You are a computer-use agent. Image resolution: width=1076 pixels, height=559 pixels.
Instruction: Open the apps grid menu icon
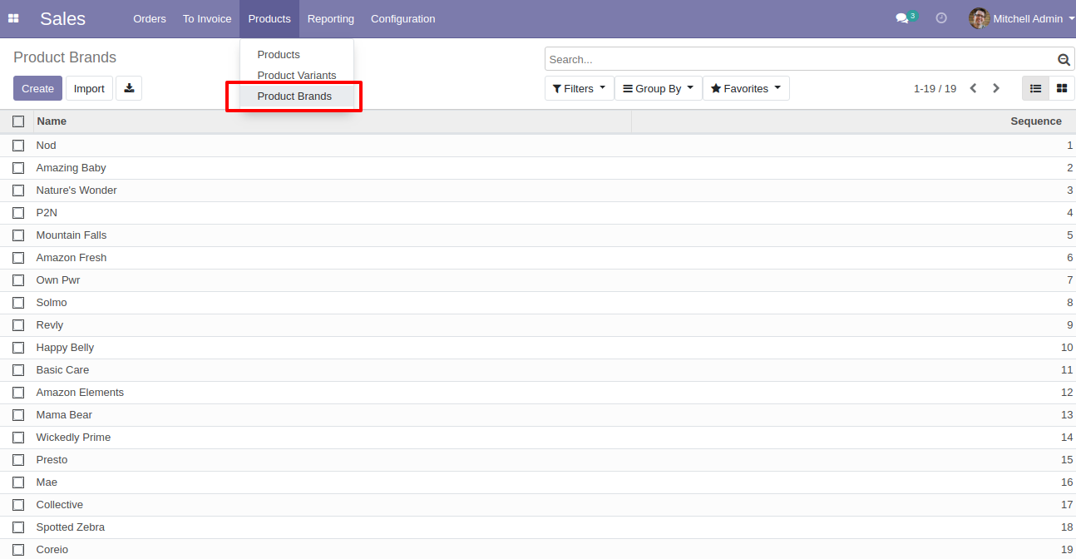13,18
